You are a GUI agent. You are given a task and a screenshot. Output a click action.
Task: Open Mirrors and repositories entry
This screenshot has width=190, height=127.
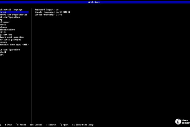click(x=14, y=15)
